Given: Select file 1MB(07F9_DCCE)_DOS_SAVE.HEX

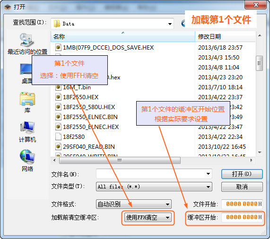Looking at the screenshot, I should point(108,47).
